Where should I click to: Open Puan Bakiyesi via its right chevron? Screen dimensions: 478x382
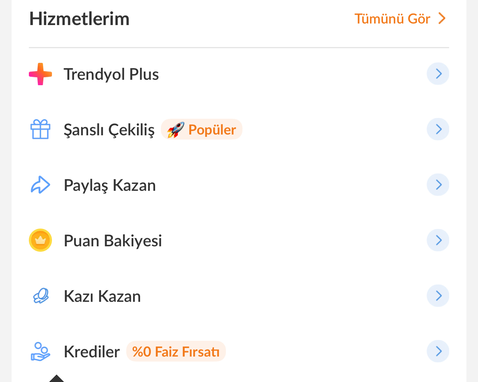(438, 240)
